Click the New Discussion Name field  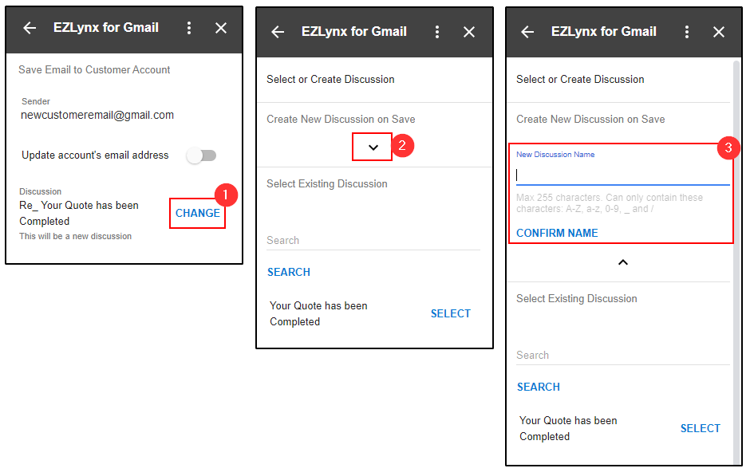coord(623,175)
